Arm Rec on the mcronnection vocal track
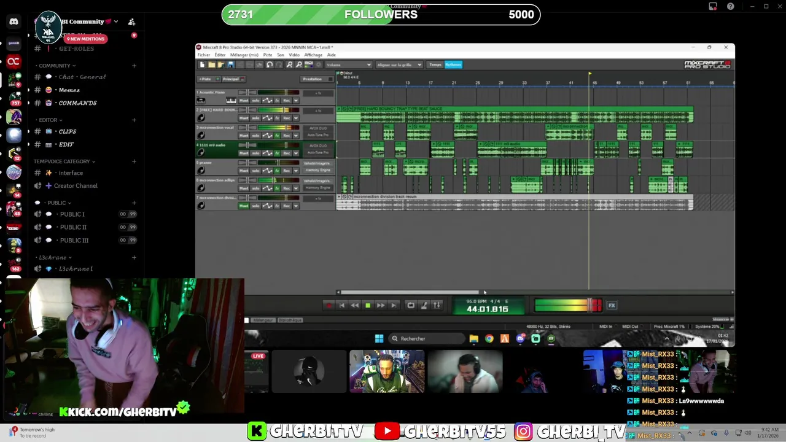Screen dimensions: 786x442 pos(286,136)
